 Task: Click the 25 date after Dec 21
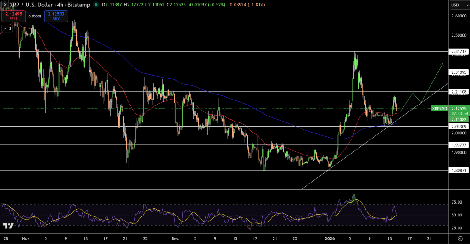[x=295, y=238]
